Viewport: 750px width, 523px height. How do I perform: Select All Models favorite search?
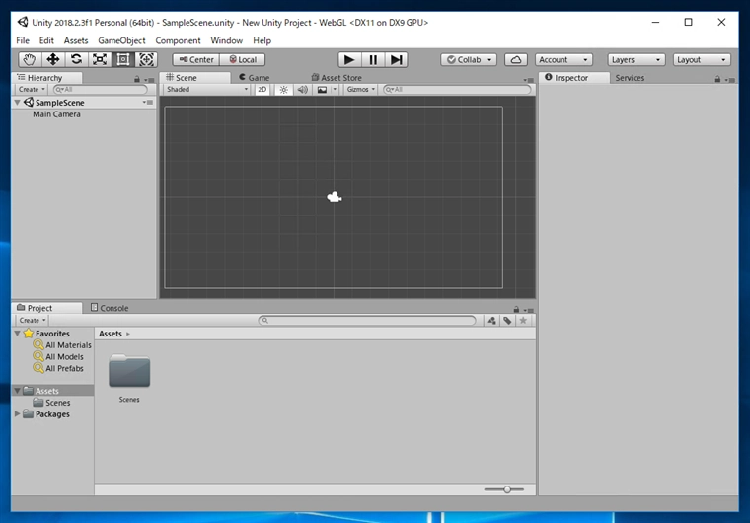pos(58,356)
